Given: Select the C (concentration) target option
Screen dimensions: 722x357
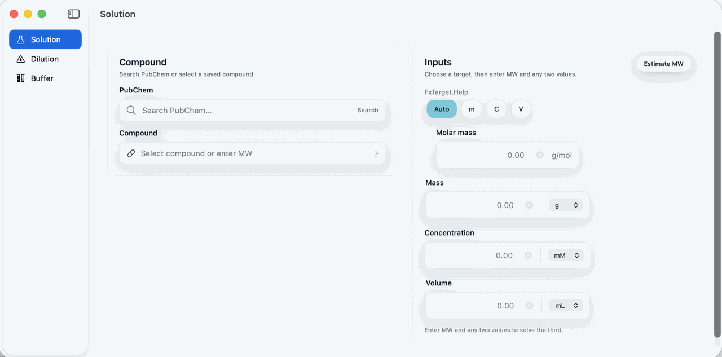Looking at the screenshot, I should (x=496, y=109).
